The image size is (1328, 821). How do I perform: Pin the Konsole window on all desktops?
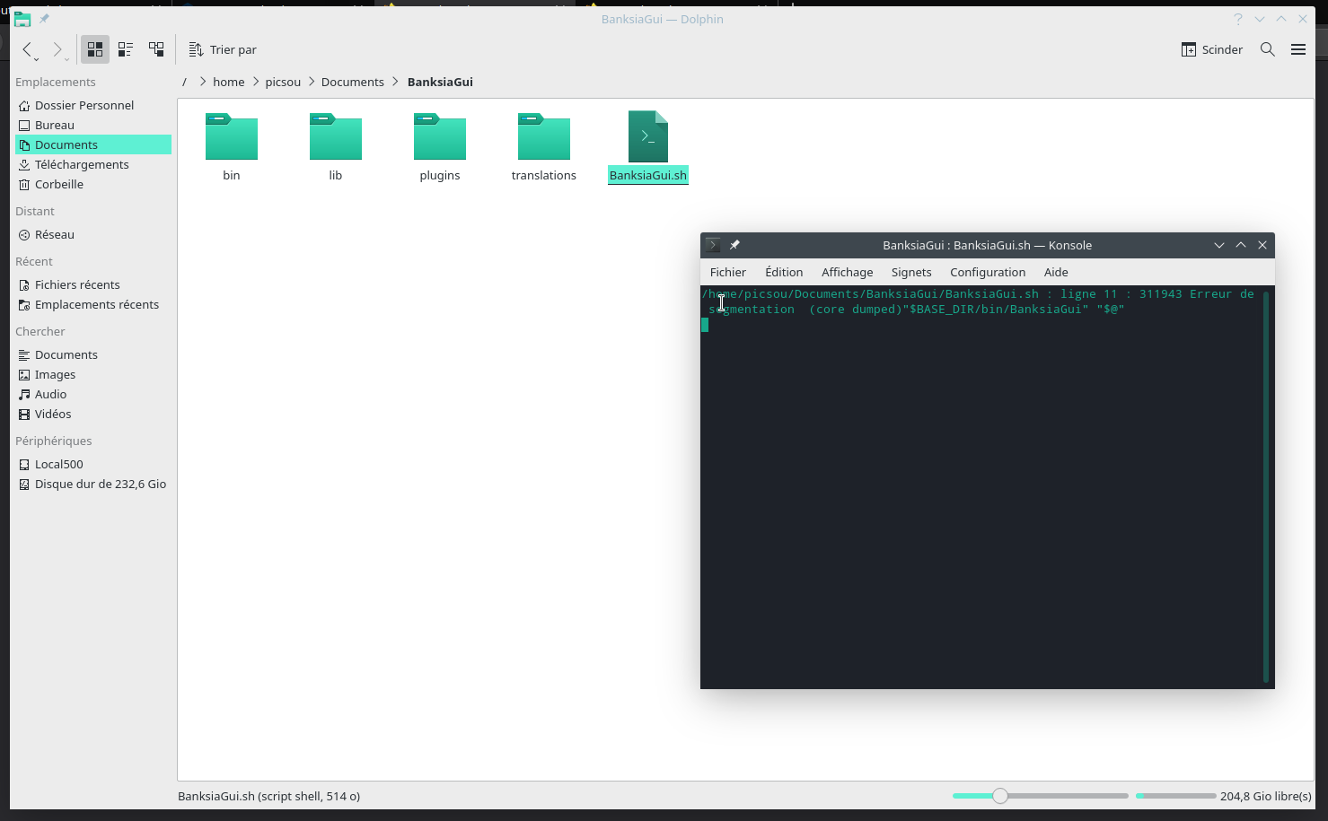734,245
